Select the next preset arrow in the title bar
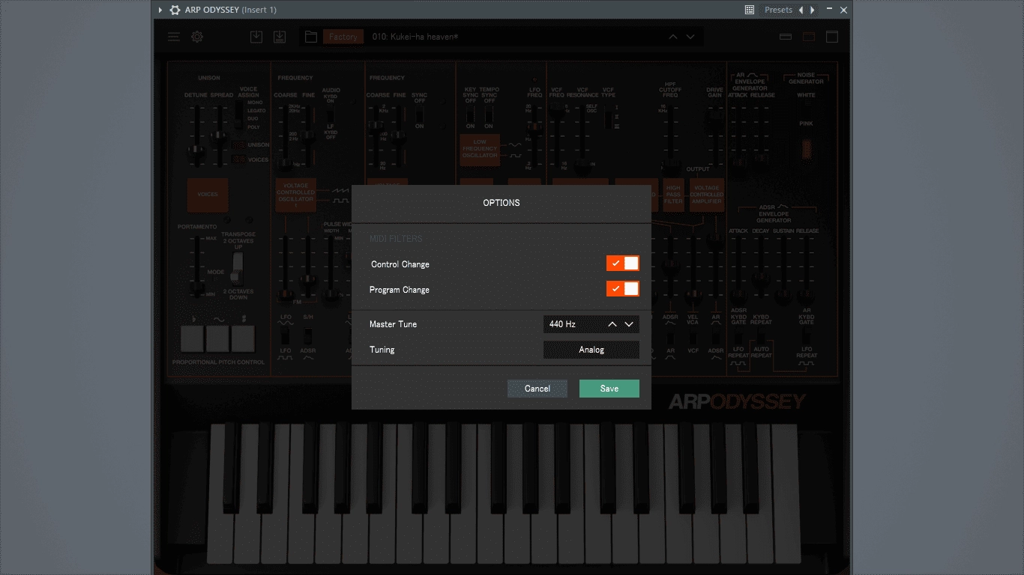Screen dimensions: 1024x575 pyautogui.click(x=812, y=10)
